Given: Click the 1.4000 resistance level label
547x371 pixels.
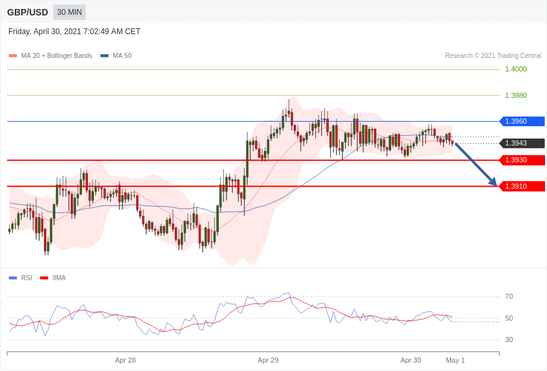Looking at the screenshot, I should click(x=516, y=69).
